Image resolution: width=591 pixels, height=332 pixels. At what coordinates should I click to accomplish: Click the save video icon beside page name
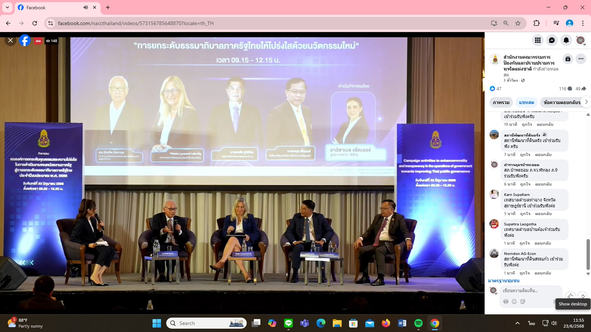568,59
